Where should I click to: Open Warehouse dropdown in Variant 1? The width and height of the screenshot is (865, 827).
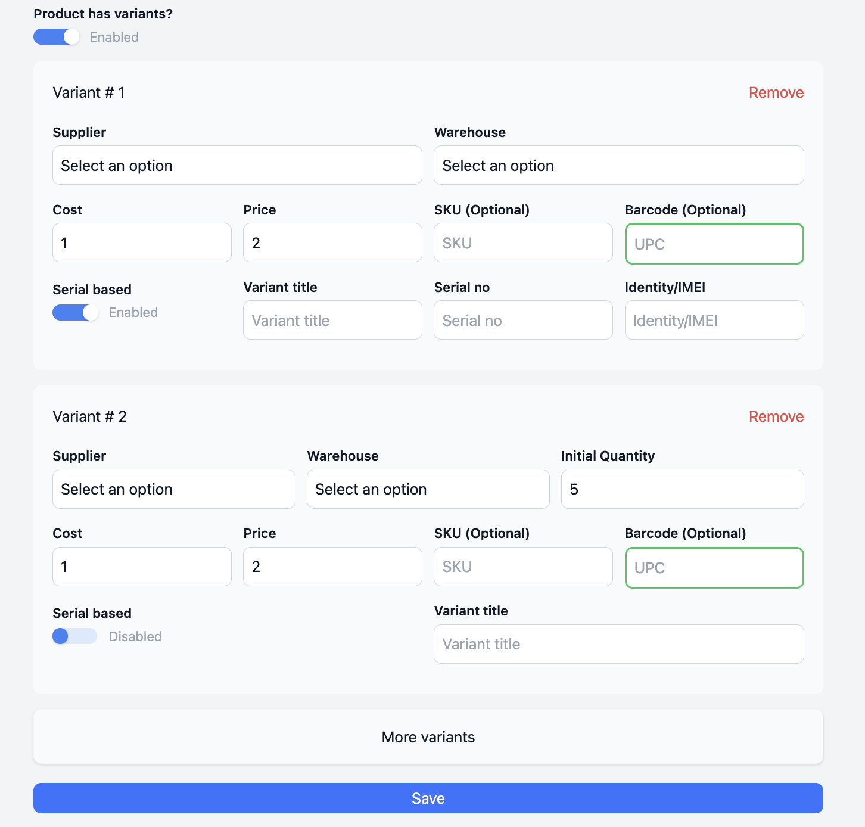(x=618, y=166)
